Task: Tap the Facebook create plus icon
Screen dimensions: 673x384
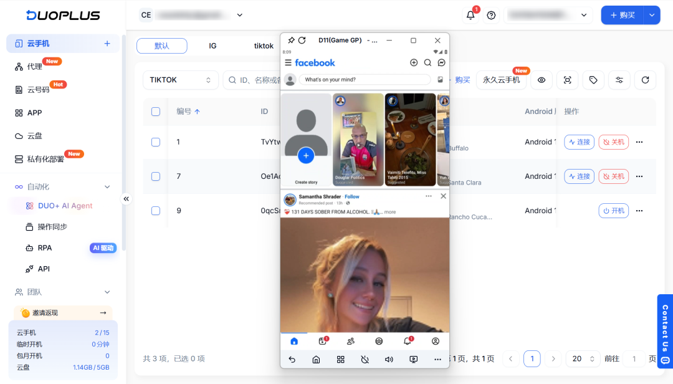Action: [414, 63]
